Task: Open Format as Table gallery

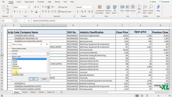Action: coord(108,10)
